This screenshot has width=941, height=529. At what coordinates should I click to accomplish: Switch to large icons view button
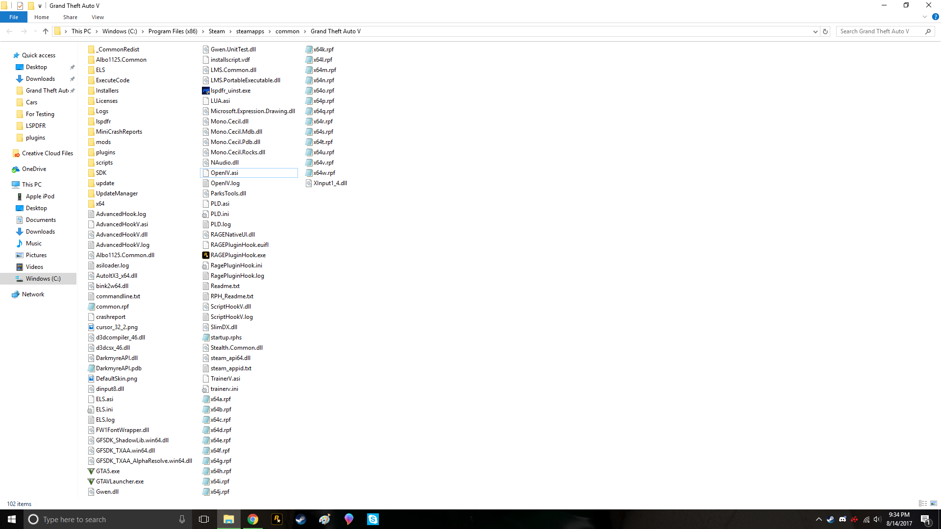point(934,504)
